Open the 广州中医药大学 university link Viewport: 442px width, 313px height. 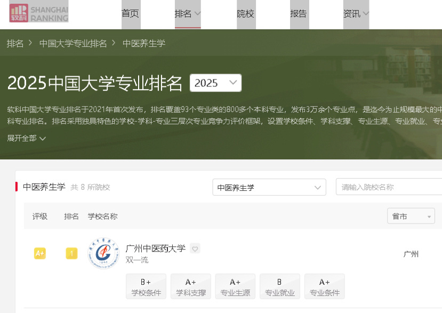click(x=155, y=248)
